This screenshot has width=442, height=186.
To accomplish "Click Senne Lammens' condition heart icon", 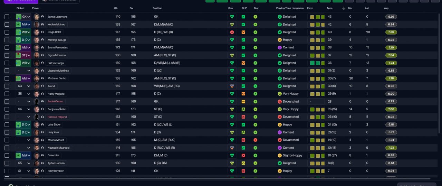I will (x=232, y=17).
